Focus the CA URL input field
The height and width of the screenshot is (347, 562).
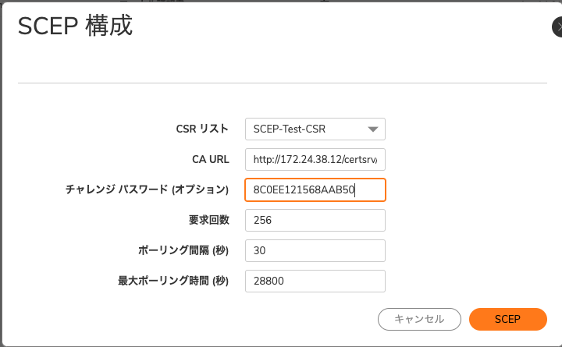click(315, 159)
